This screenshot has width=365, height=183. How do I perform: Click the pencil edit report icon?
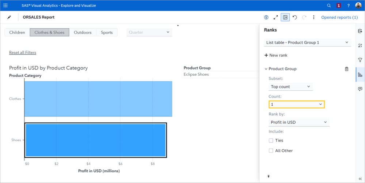tap(9, 17)
